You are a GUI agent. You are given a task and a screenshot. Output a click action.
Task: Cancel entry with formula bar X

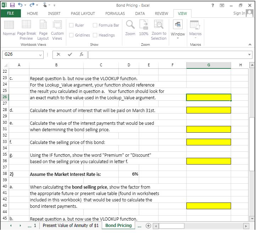[59, 54]
